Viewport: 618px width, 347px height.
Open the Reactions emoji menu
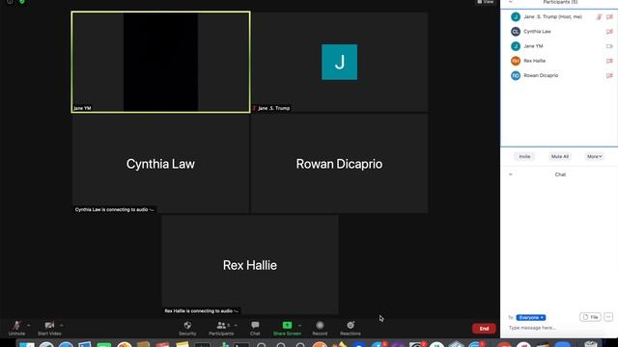350,328
